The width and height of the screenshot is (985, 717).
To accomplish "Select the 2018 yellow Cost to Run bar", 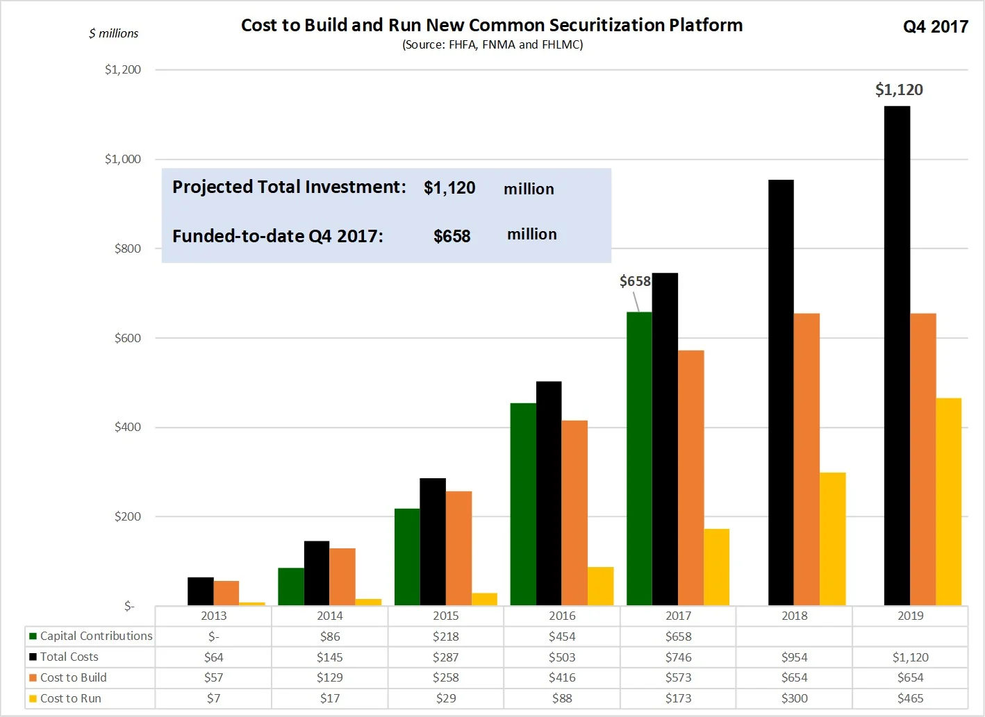I will (832, 539).
